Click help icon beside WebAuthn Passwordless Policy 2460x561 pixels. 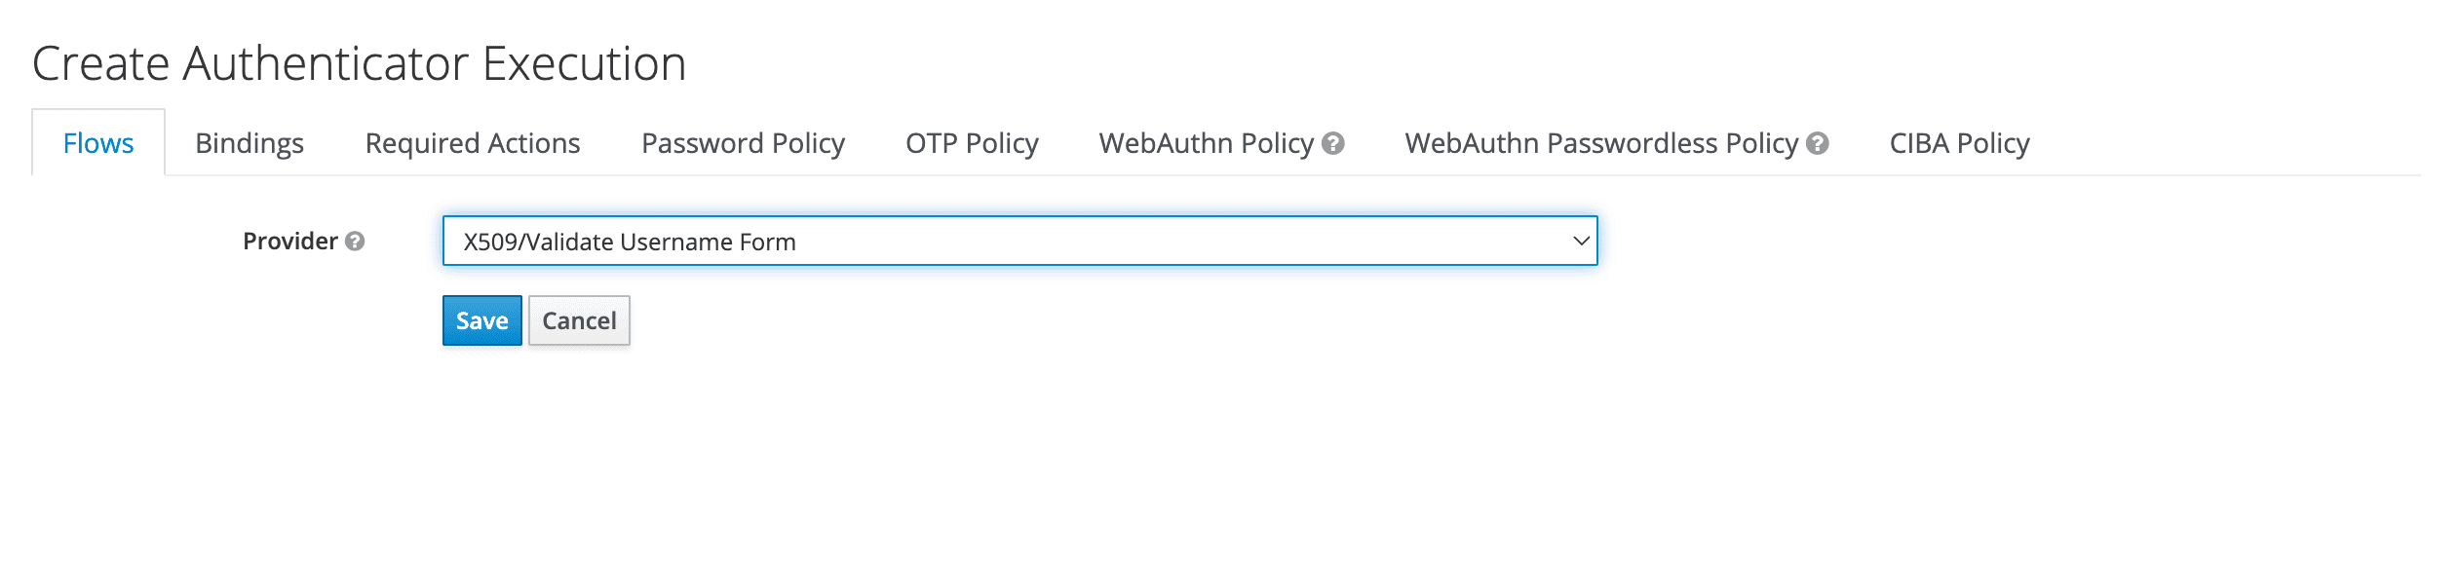1817,143
